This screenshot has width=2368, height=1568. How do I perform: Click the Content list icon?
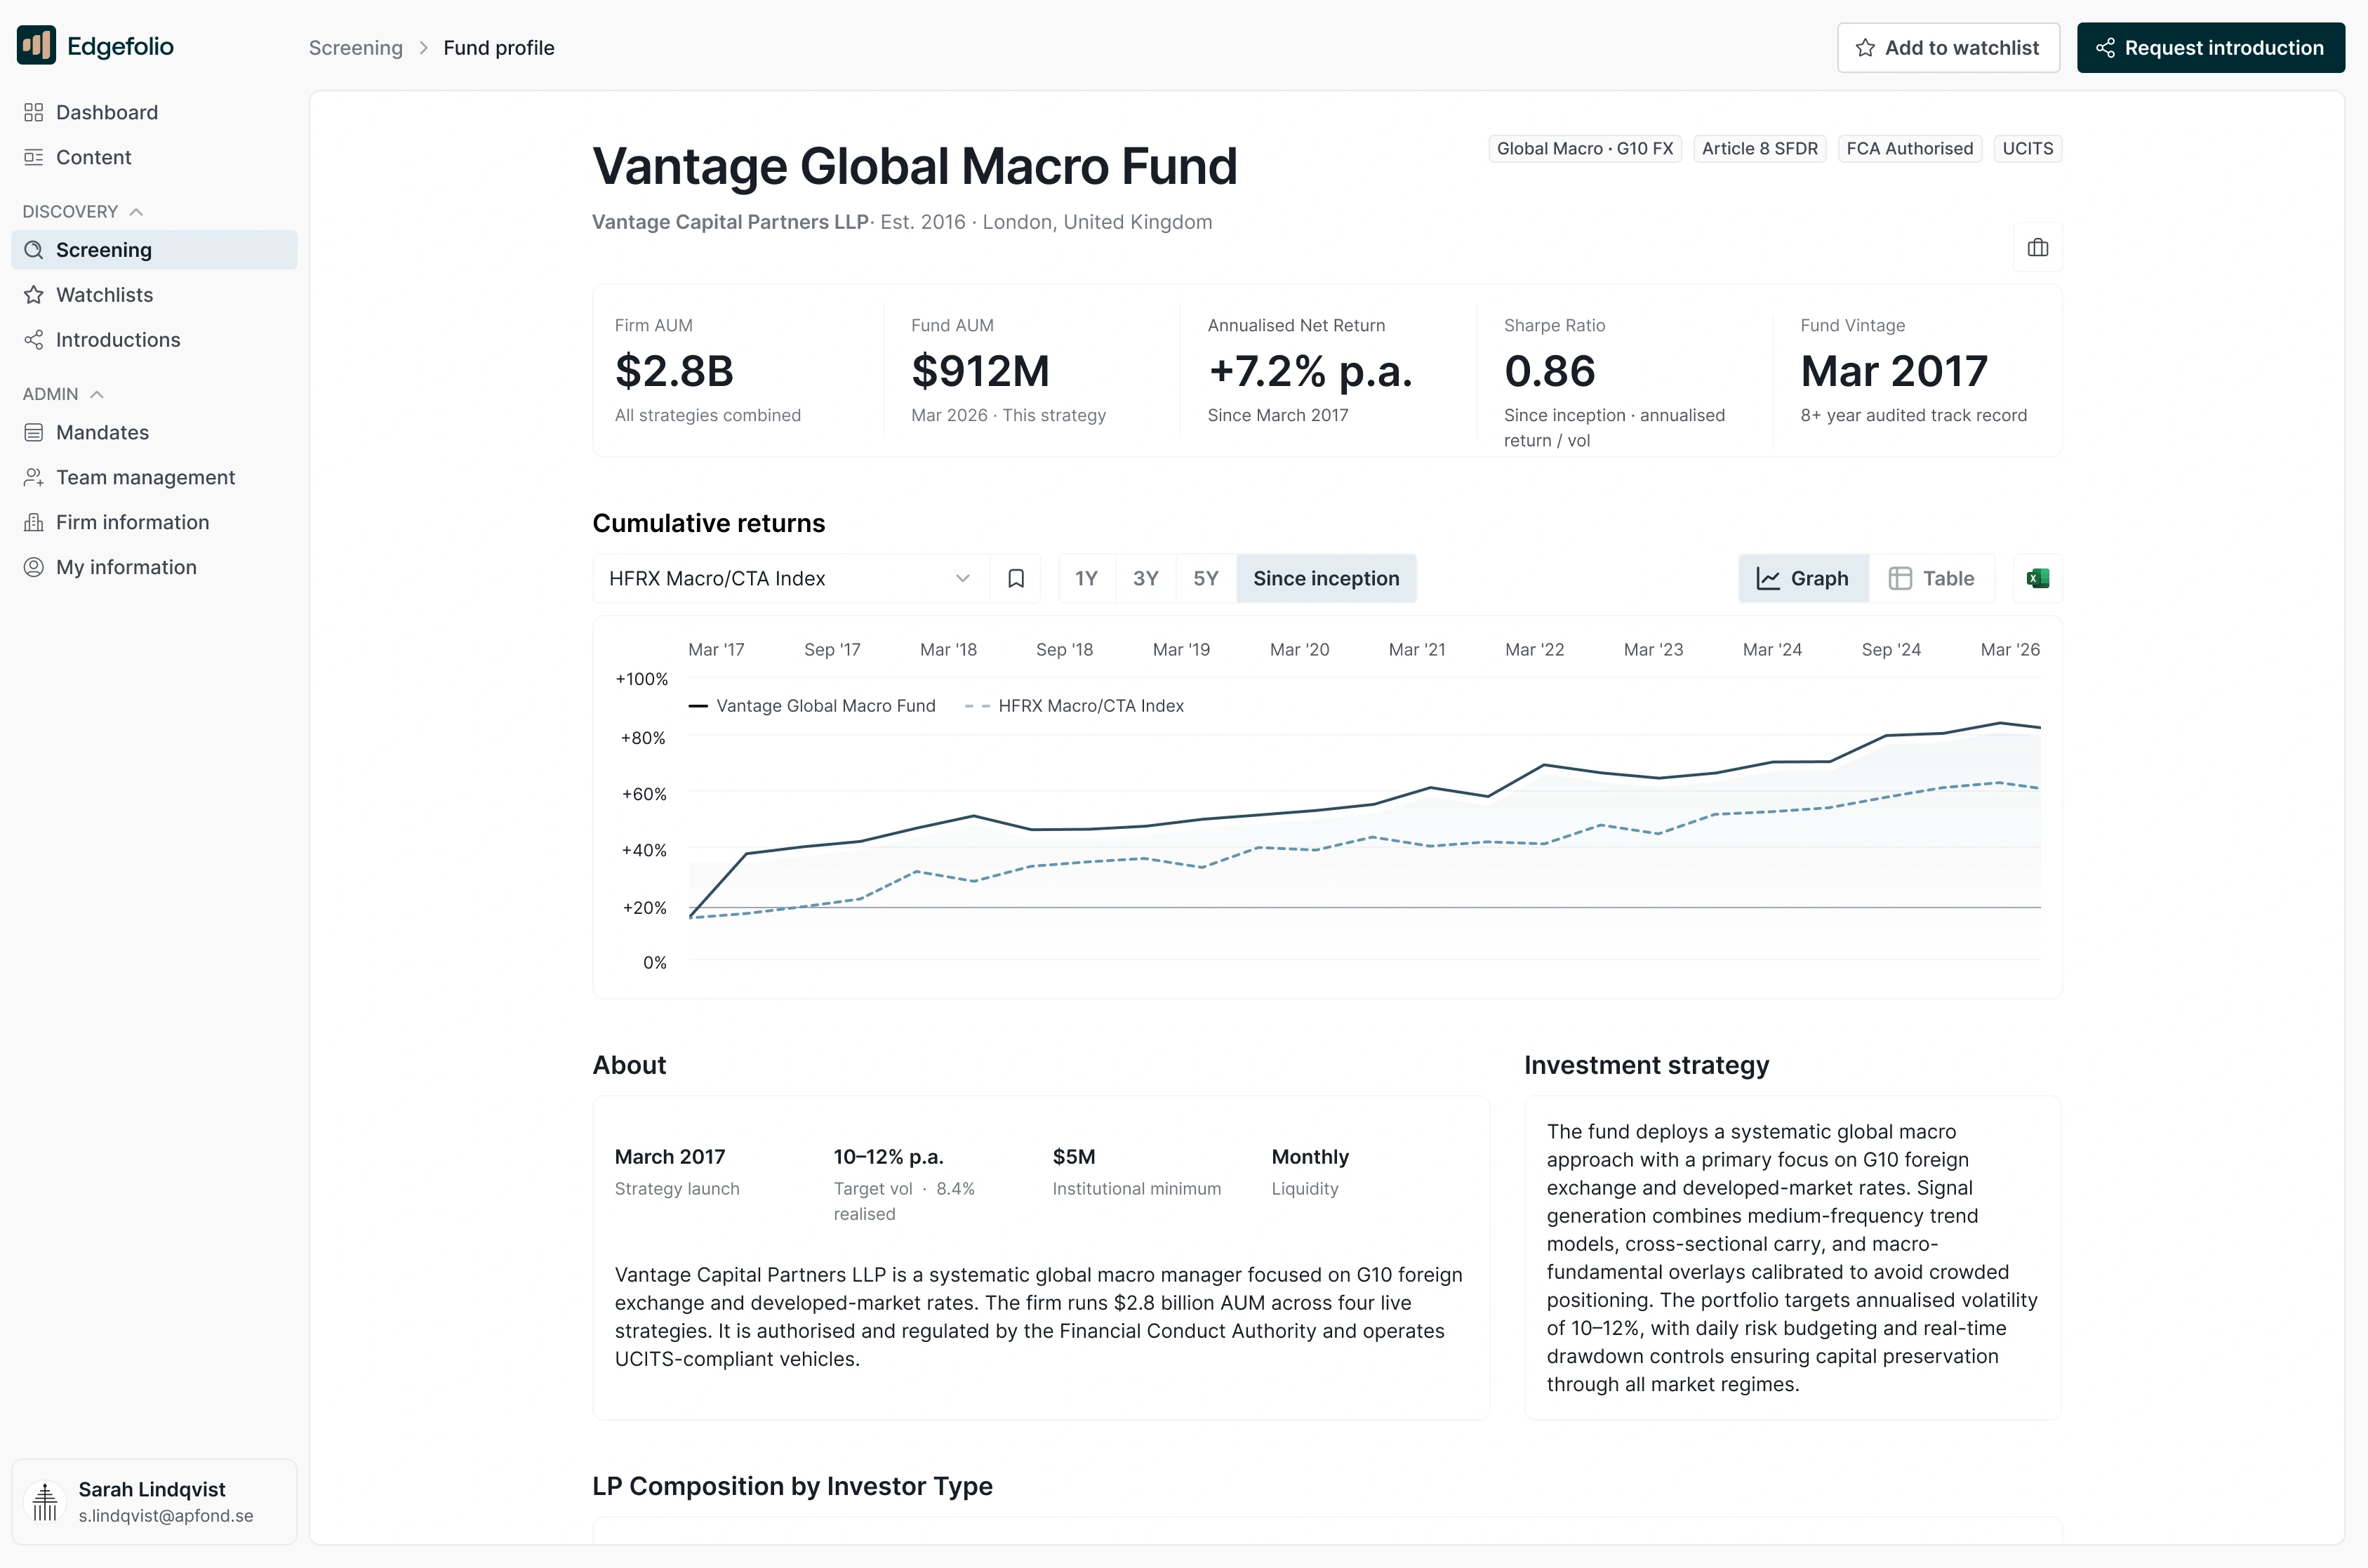coord(34,157)
